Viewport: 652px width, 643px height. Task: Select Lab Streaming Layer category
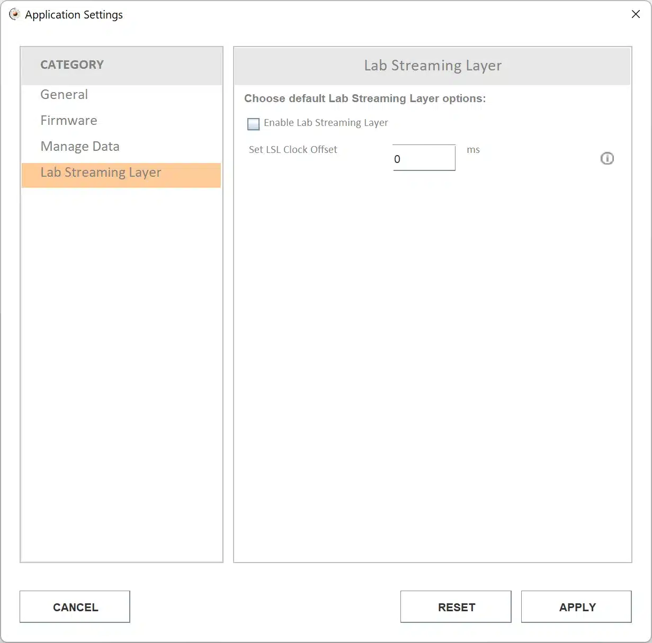point(121,175)
